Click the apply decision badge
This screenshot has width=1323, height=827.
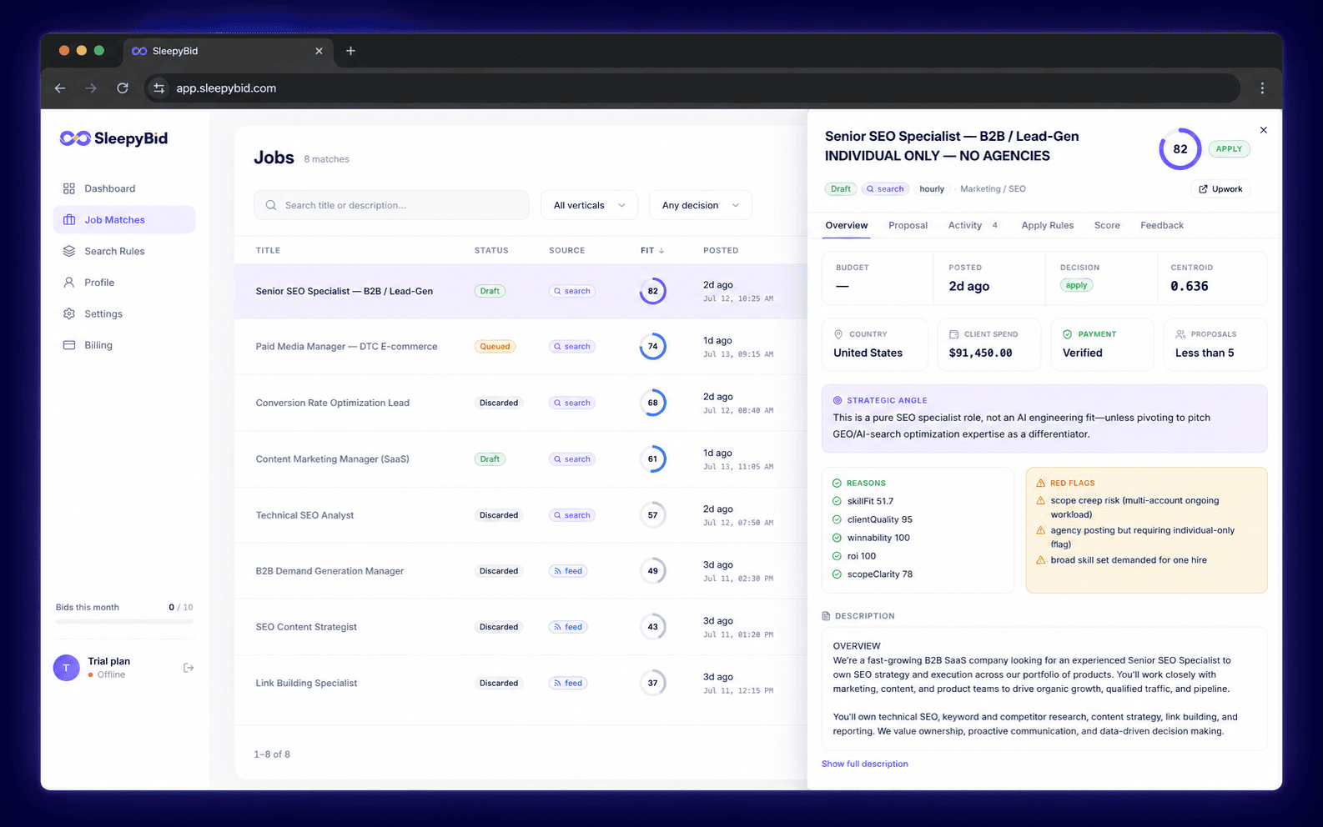(1076, 286)
